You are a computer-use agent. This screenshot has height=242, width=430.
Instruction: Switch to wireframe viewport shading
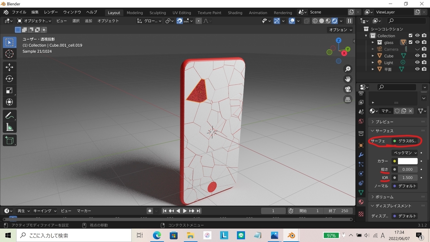(315, 21)
